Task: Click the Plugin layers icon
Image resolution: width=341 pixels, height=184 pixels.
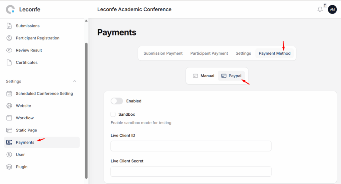Action: tap(9, 167)
